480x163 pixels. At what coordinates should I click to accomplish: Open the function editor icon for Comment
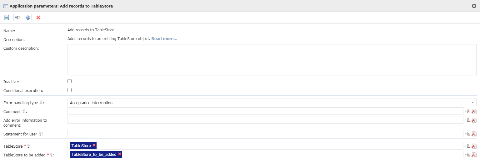click(474, 111)
